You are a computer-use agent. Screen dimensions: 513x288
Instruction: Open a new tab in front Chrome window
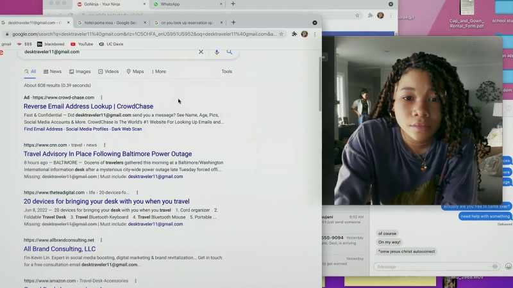233,22
